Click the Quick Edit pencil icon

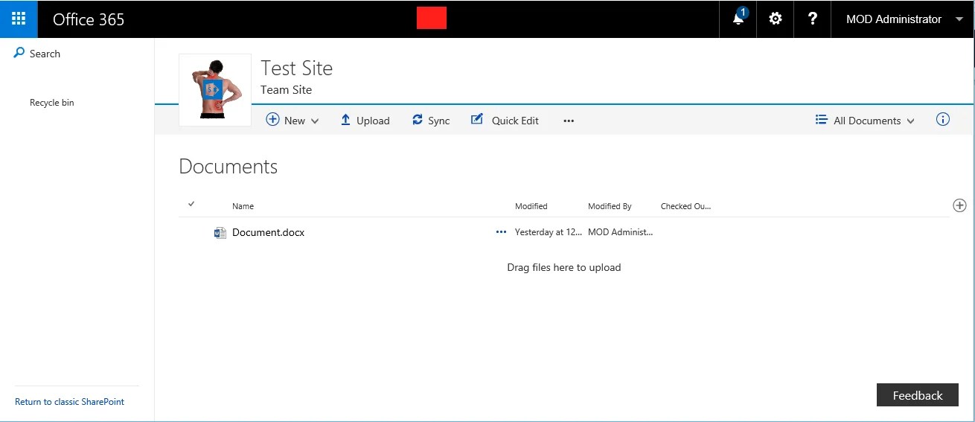tap(477, 119)
